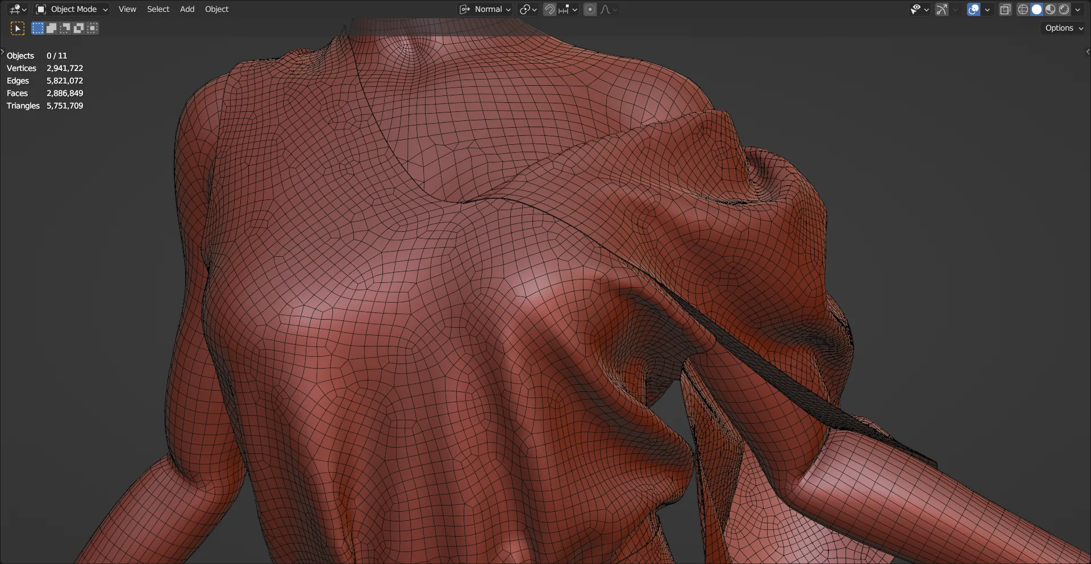Open the Select menu
Image resolution: width=1091 pixels, height=564 pixels.
tap(158, 9)
